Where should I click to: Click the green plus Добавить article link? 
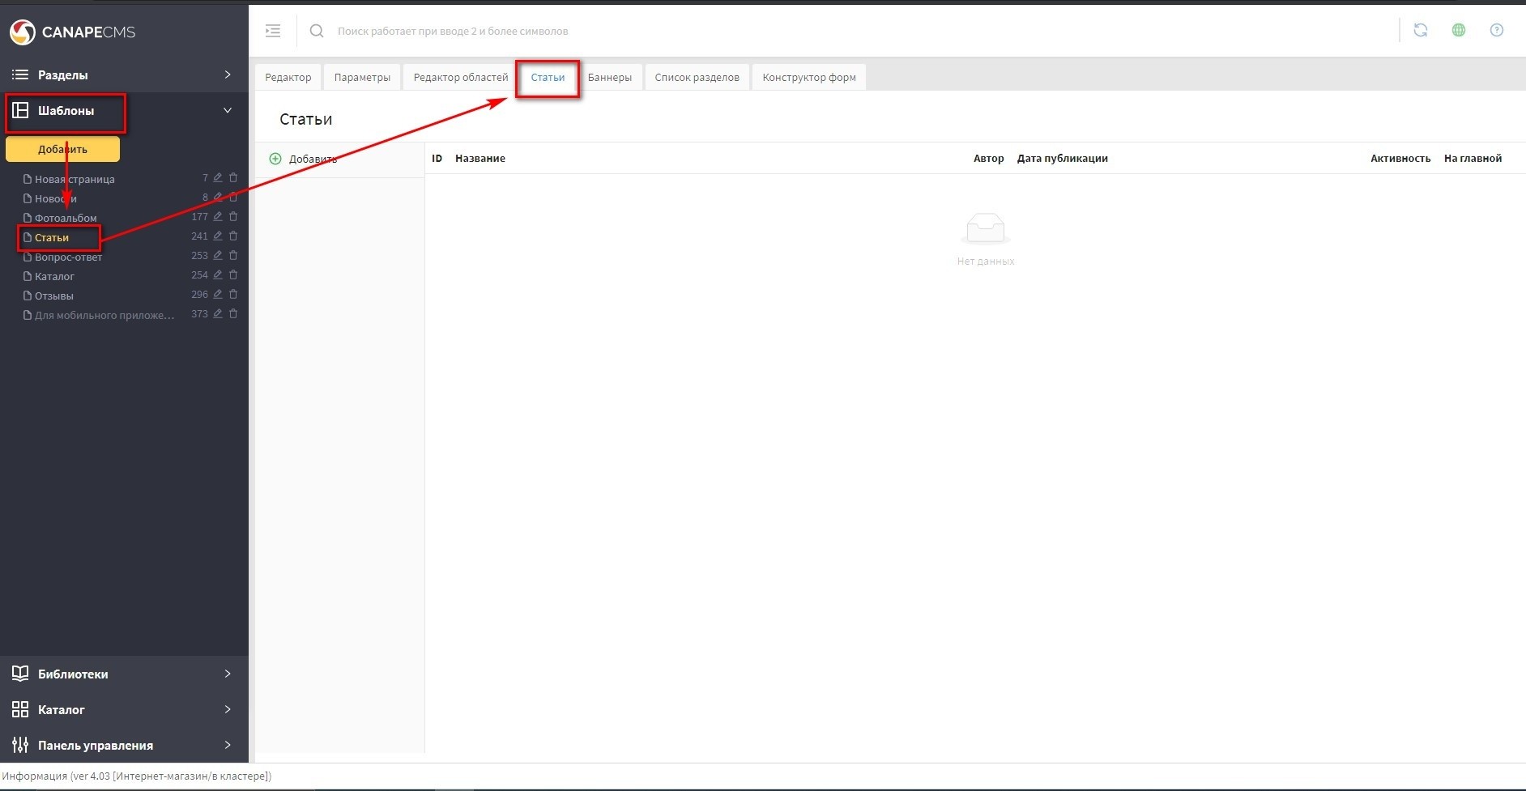coord(304,159)
